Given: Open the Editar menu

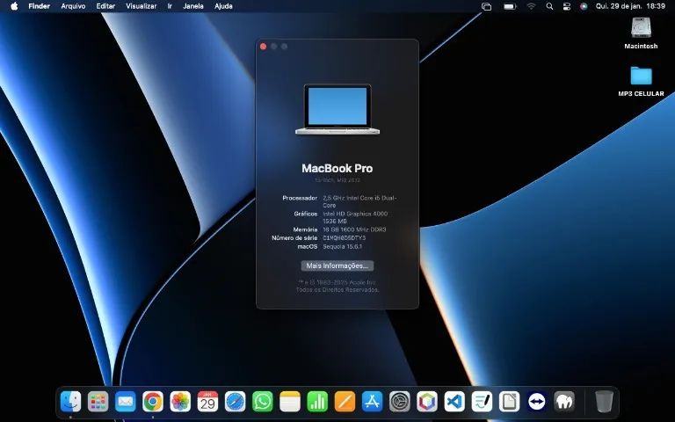Looking at the screenshot, I should tap(105, 6).
